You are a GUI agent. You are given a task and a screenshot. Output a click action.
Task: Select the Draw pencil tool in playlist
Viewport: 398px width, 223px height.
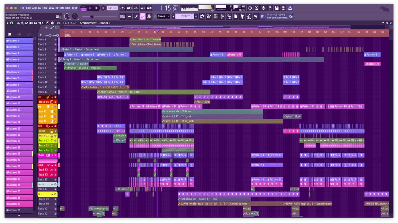[x=18, y=23]
